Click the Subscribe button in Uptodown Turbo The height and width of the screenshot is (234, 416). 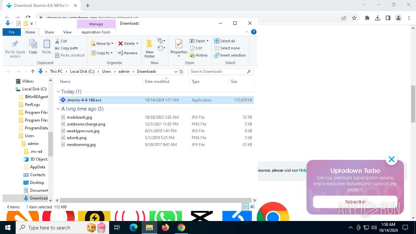tap(355, 202)
